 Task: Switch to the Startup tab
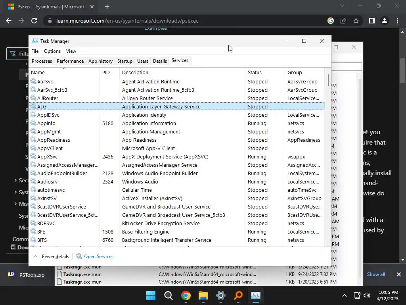pyautogui.click(x=125, y=61)
